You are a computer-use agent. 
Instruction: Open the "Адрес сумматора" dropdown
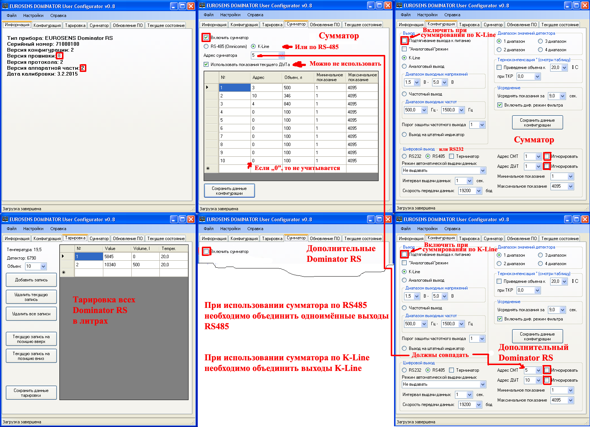pyautogui.click(x=281, y=55)
